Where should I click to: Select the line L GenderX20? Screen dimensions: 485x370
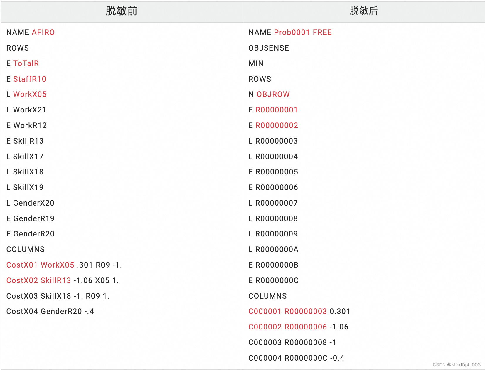coord(30,203)
